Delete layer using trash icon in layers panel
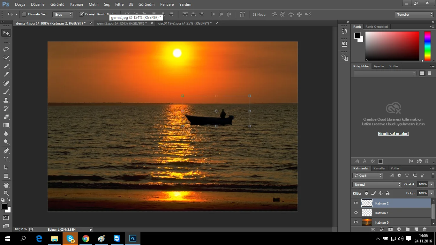436x245 pixels. 425,229
